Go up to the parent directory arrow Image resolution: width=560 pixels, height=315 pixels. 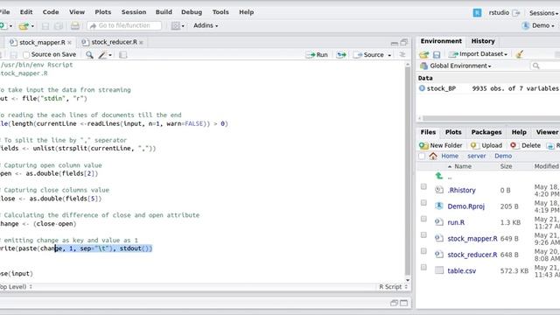[x=439, y=176]
